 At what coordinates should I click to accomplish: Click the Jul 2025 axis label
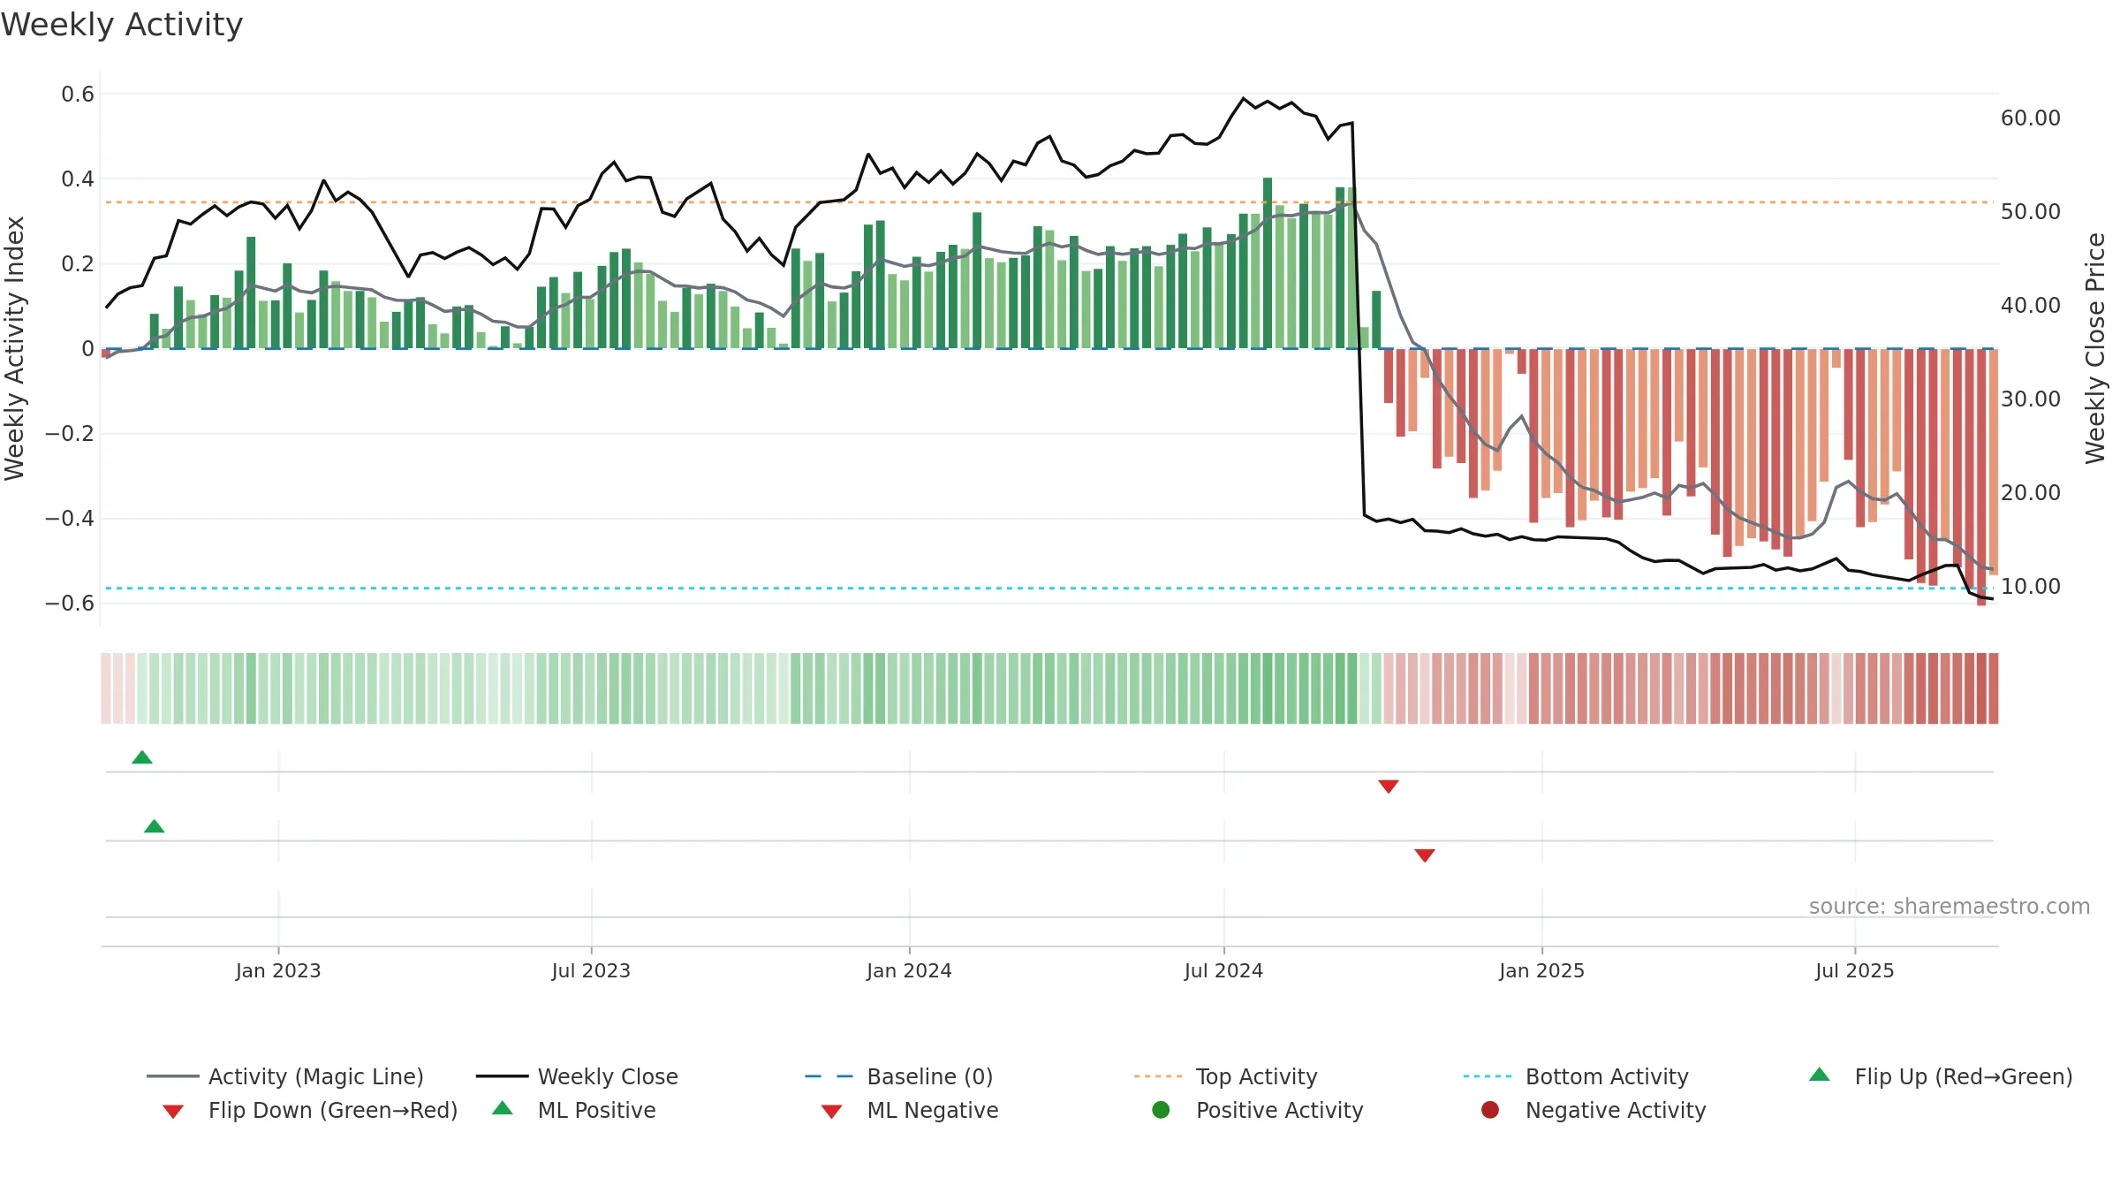tap(1855, 971)
